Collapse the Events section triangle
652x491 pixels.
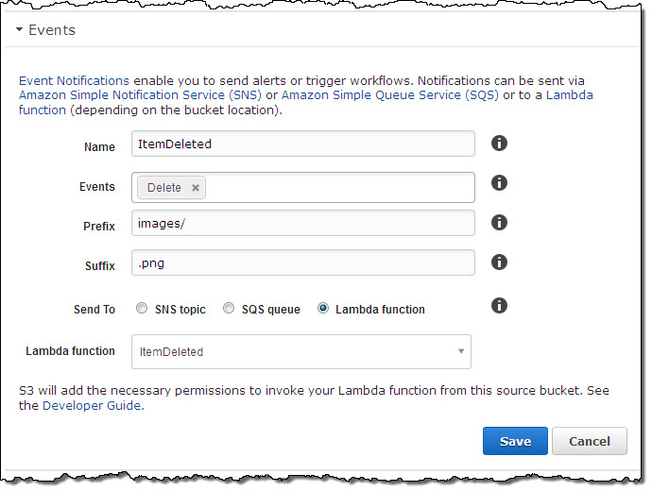[x=19, y=30]
